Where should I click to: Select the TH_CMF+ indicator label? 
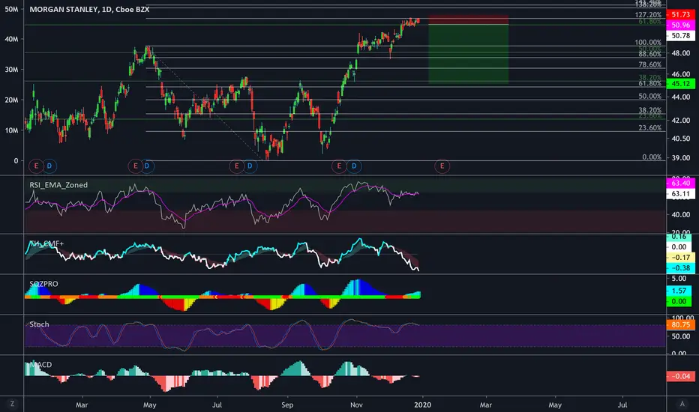pyautogui.click(x=46, y=243)
